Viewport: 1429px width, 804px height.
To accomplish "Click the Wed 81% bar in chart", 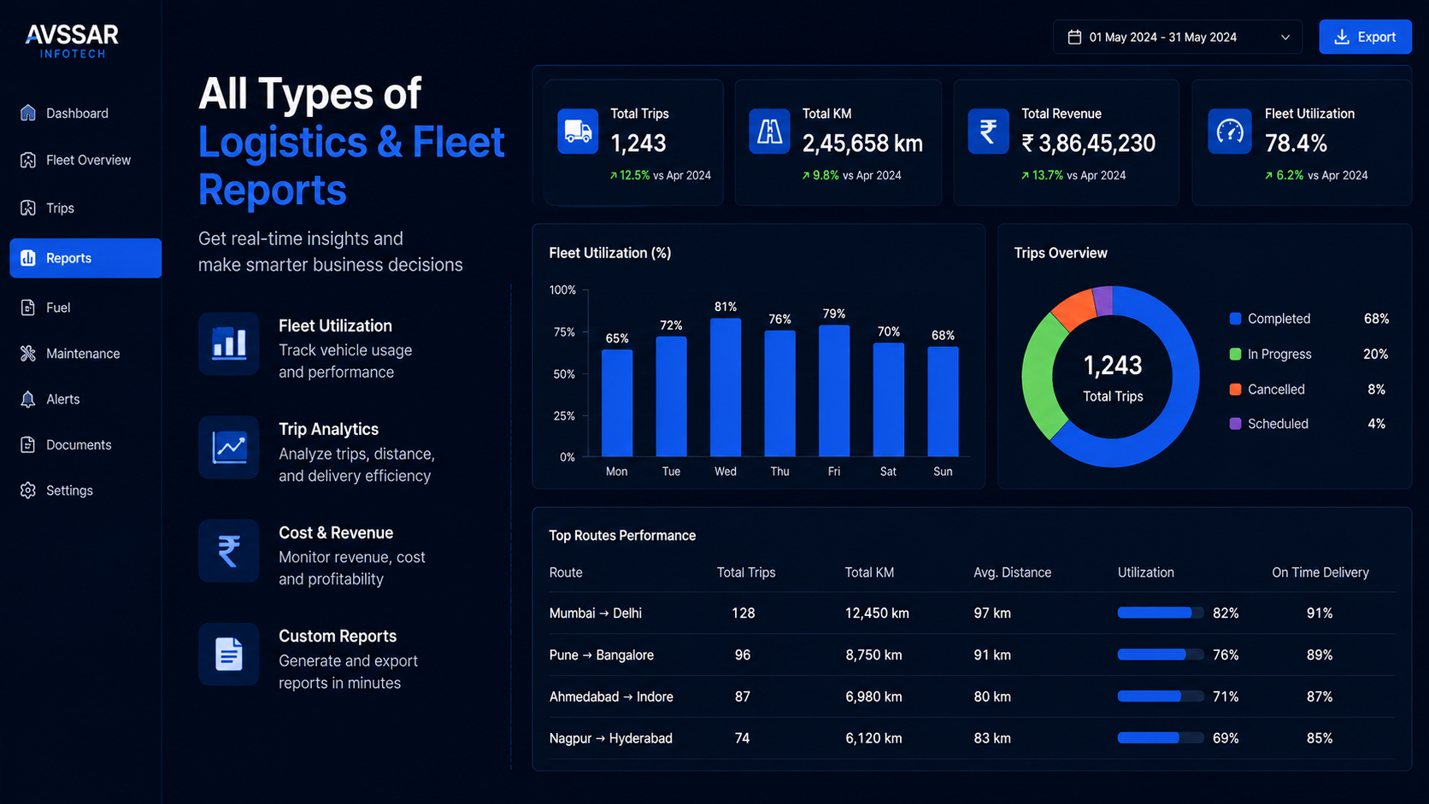I will (x=726, y=387).
